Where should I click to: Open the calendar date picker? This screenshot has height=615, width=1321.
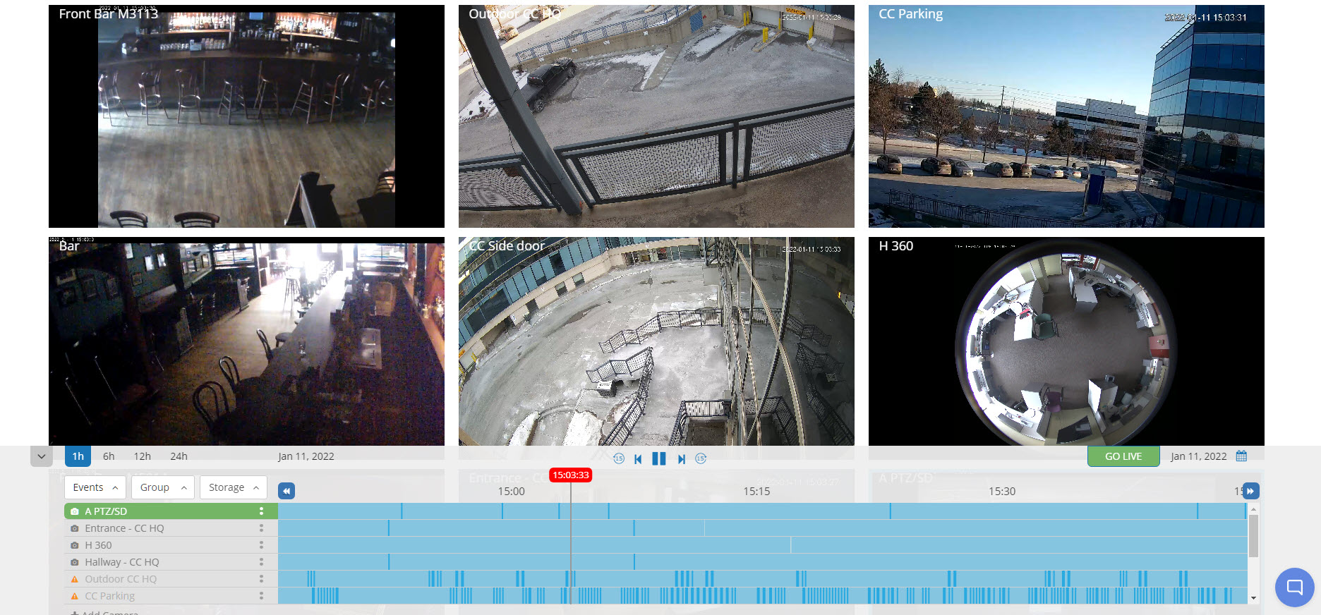point(1241,456)
